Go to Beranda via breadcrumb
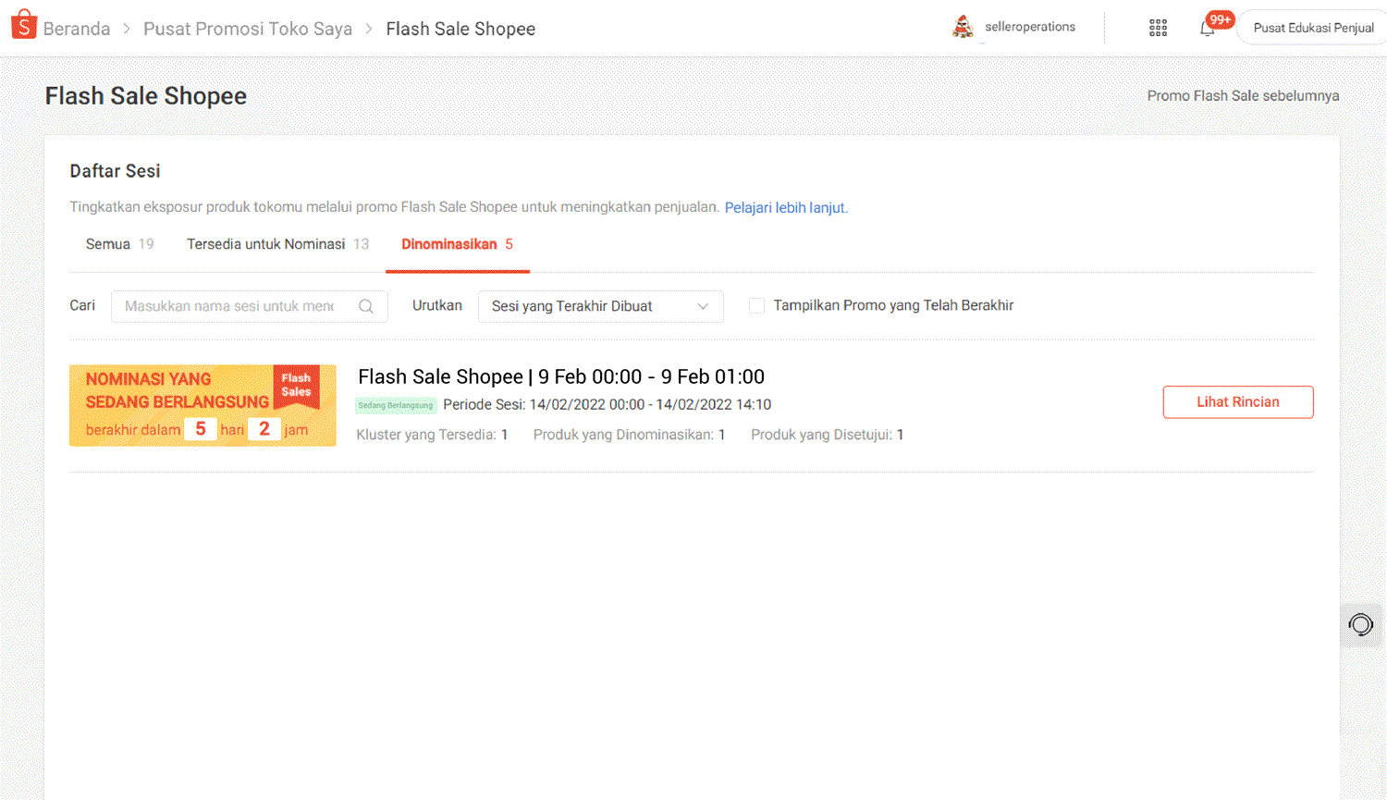 click(x=78, y=28)
